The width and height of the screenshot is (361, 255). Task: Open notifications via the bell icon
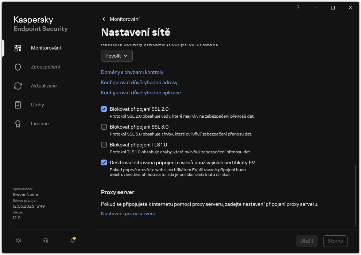point(72,240)
